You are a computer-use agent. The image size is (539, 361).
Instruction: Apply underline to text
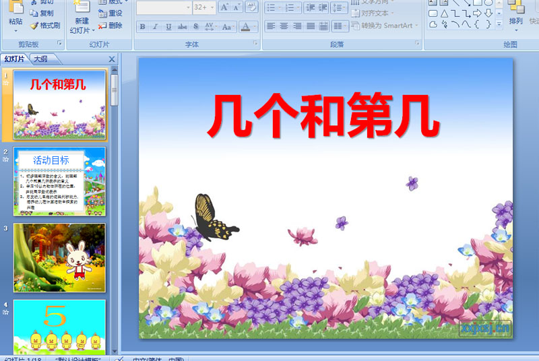point(168,26)
